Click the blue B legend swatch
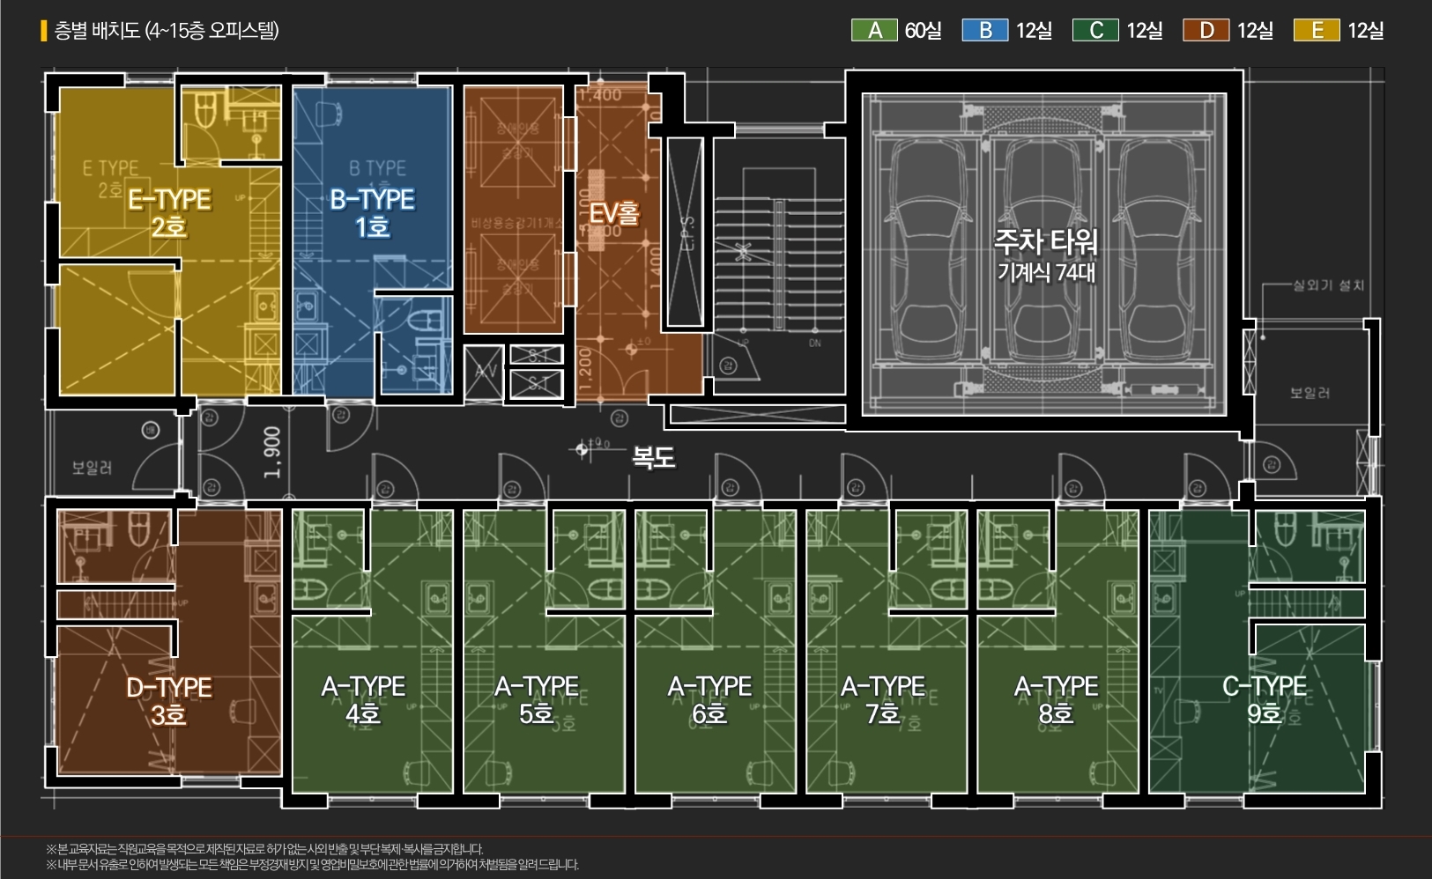The width and height of the screenshot is (1432, 879). [x=985, y=30]
